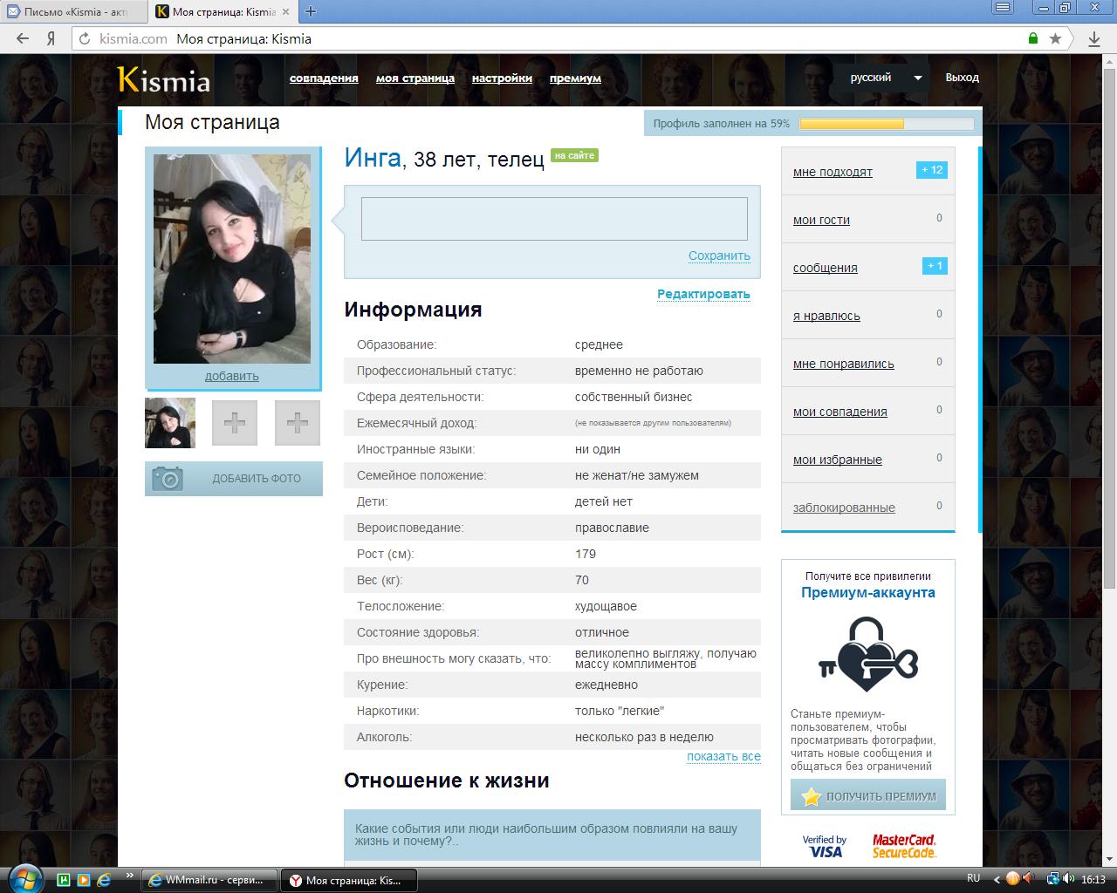Screen dimensions: 1117x893
Task: Open the моя страница menu item
Action: (x=415, y=78)
